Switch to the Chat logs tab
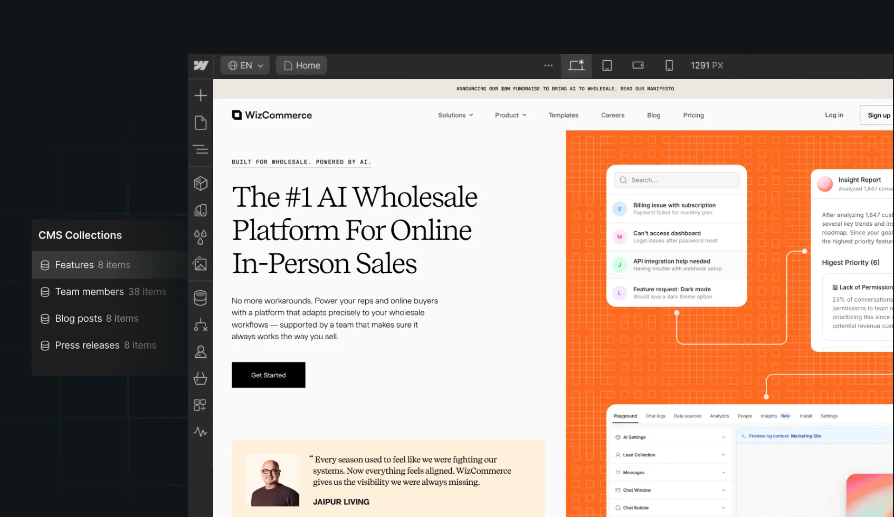This screenshot has height=517, width=894. [655, 416]
